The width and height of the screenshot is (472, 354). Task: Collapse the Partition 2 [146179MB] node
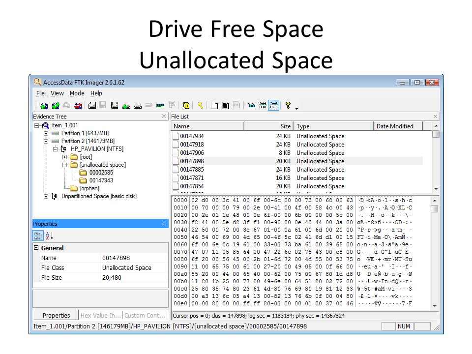click(46, 141)
